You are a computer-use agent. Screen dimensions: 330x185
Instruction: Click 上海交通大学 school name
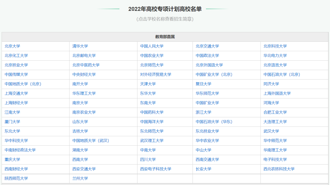click(16, 94)
